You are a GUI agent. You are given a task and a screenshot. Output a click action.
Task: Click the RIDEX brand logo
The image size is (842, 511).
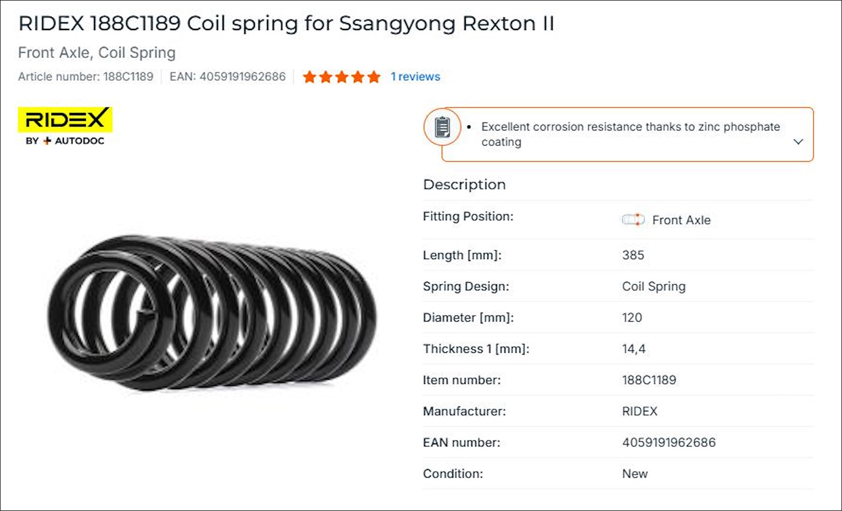(x=64, y=120)
